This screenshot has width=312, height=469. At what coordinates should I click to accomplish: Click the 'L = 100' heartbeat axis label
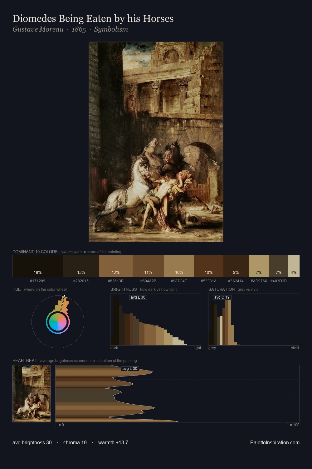point(293,425)
